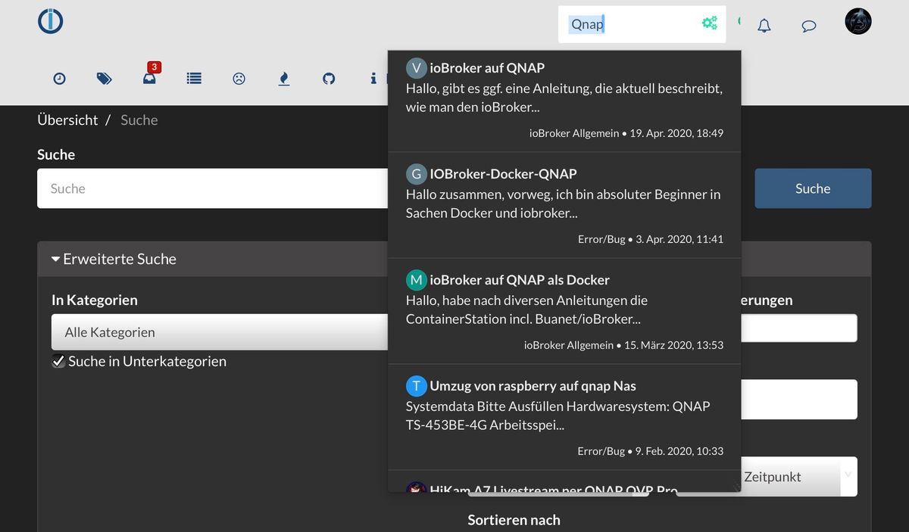Image resolution: width=909 pixels, height=532 pixels.
Task: Open the Alle Kategorien dropdown
Action: tap(220, 332)
